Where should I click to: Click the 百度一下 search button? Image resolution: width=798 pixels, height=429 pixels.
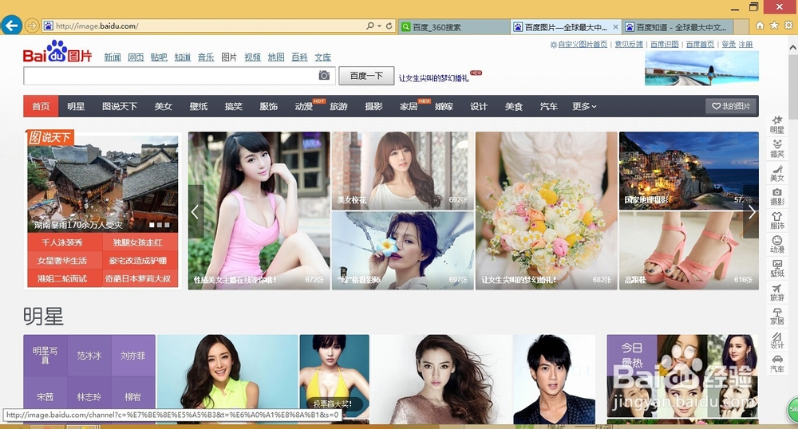(366, 76)
